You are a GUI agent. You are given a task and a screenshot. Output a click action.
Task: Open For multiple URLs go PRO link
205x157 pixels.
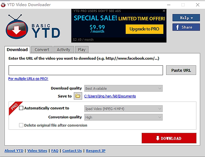coord(28,79)
